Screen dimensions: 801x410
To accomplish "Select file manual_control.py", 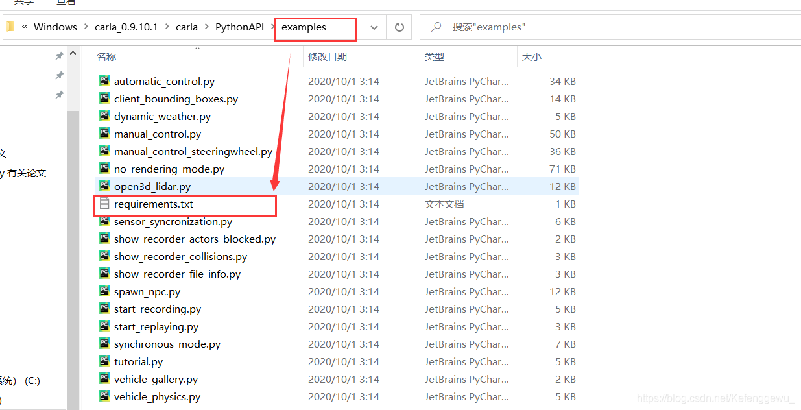I will 158,134.
